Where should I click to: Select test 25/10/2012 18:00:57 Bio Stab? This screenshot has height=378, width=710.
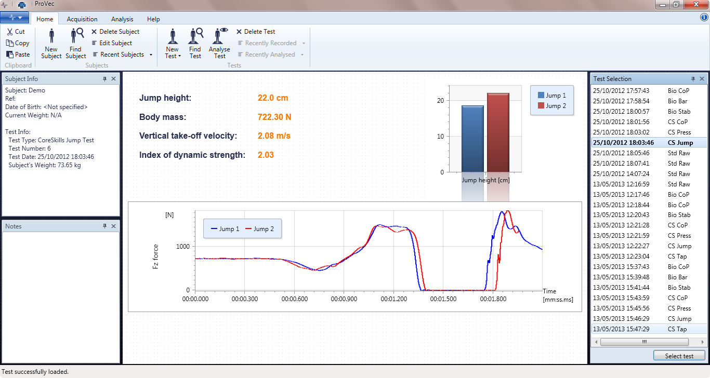point(649,112)
